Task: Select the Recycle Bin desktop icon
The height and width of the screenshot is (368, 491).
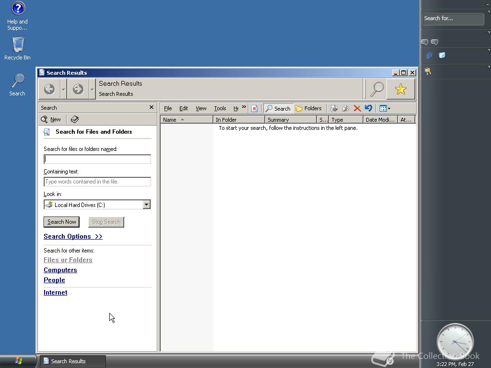Action: point(18,48)
